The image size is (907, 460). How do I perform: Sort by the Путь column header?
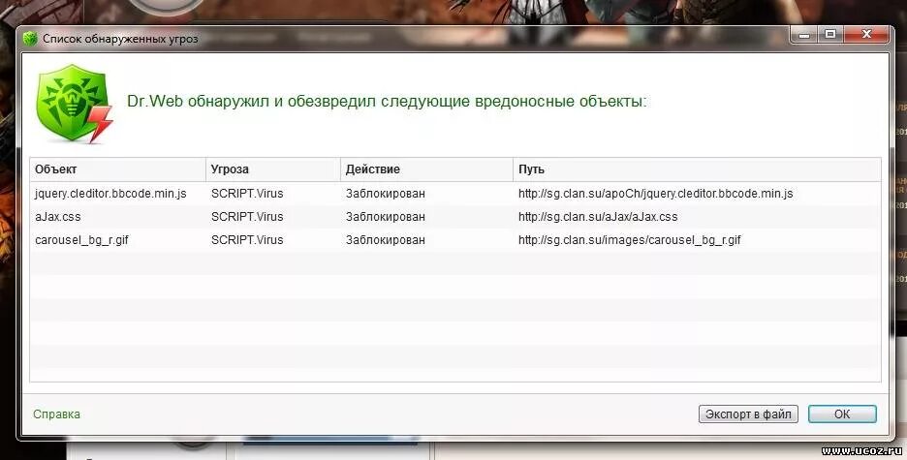click(697, 169)
